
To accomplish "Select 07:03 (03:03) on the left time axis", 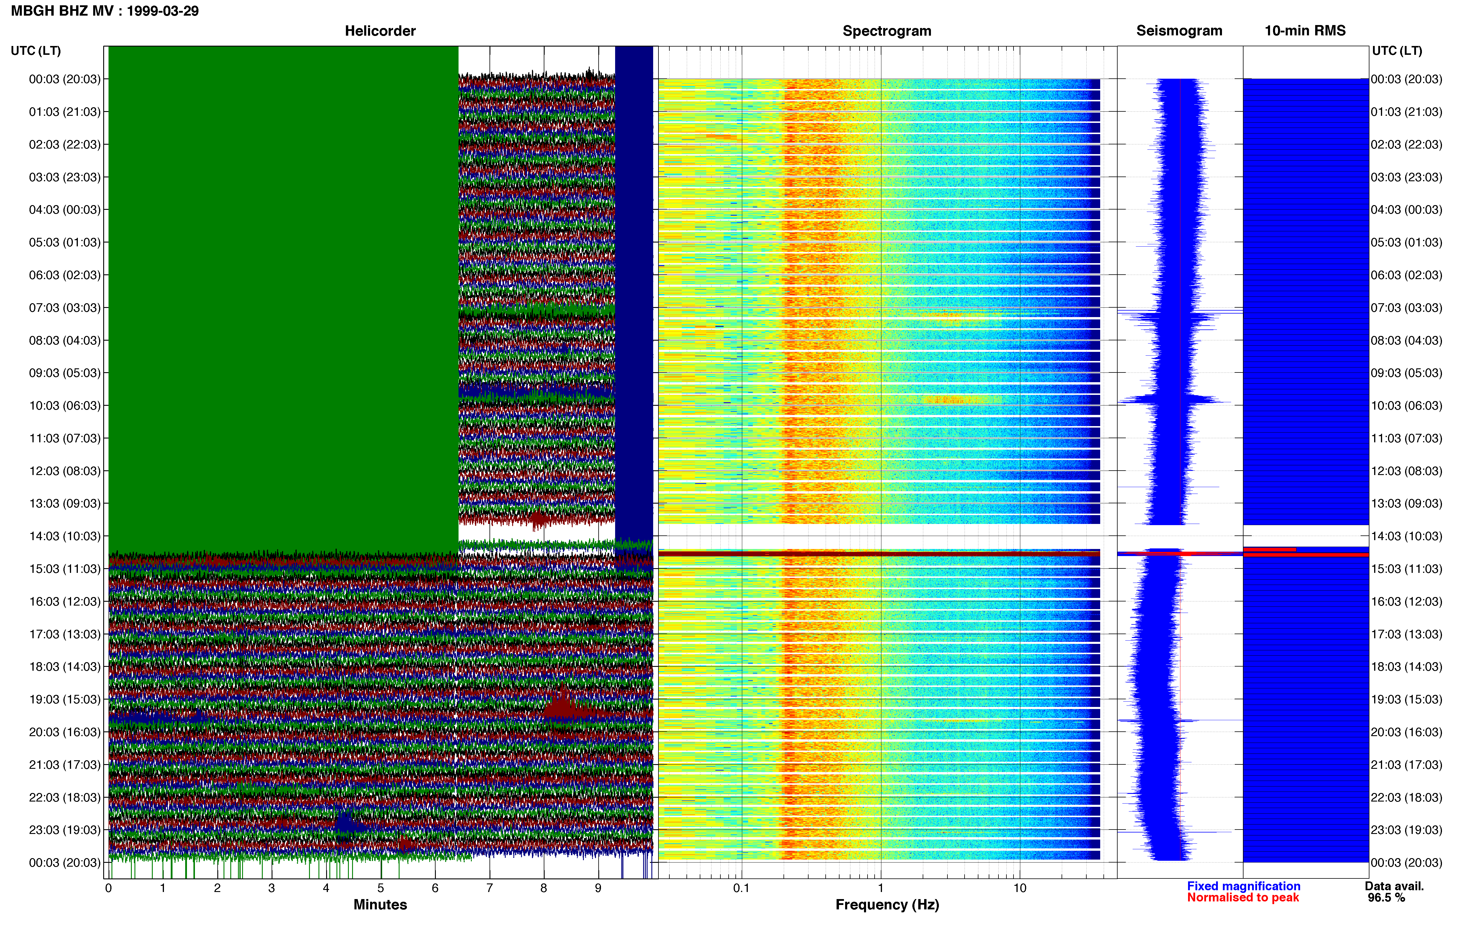I will (65, 308).
